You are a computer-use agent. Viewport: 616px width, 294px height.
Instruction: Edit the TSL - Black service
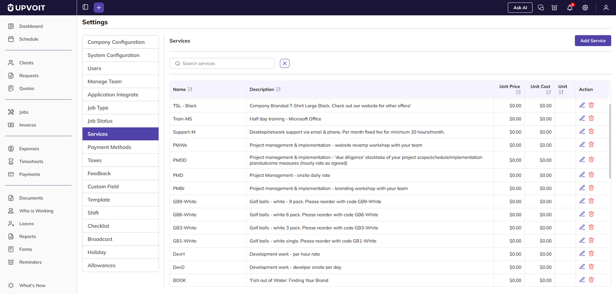582,105
